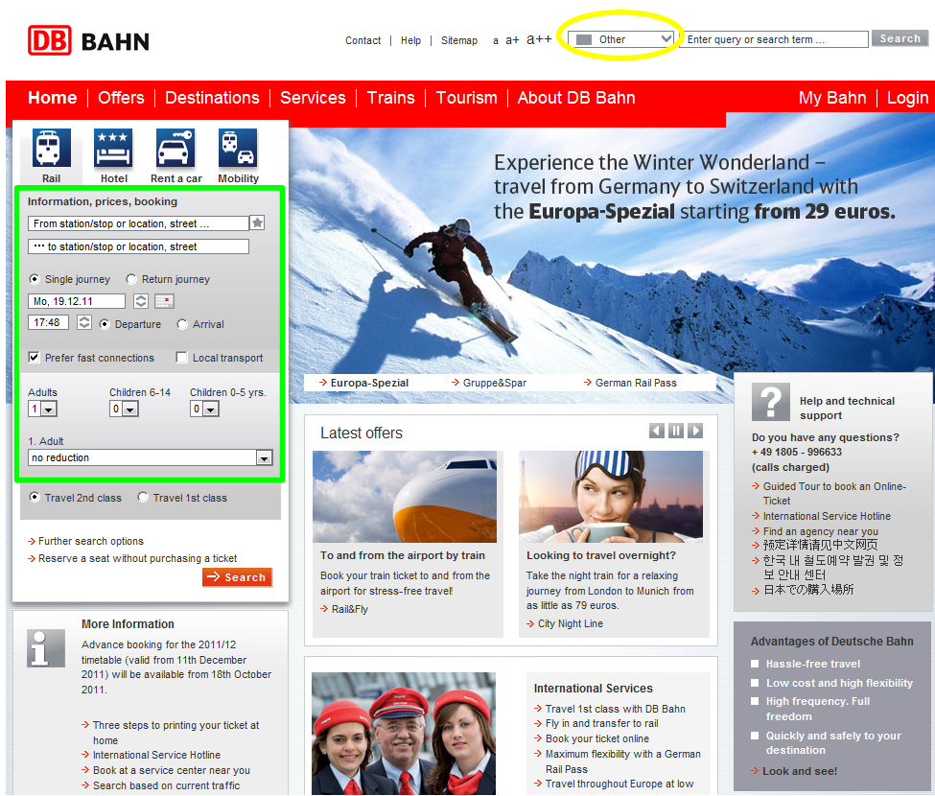Viewport: 935px width, 796px height.
Task: Open the Contact link
Action: click(x=363, y=40)
